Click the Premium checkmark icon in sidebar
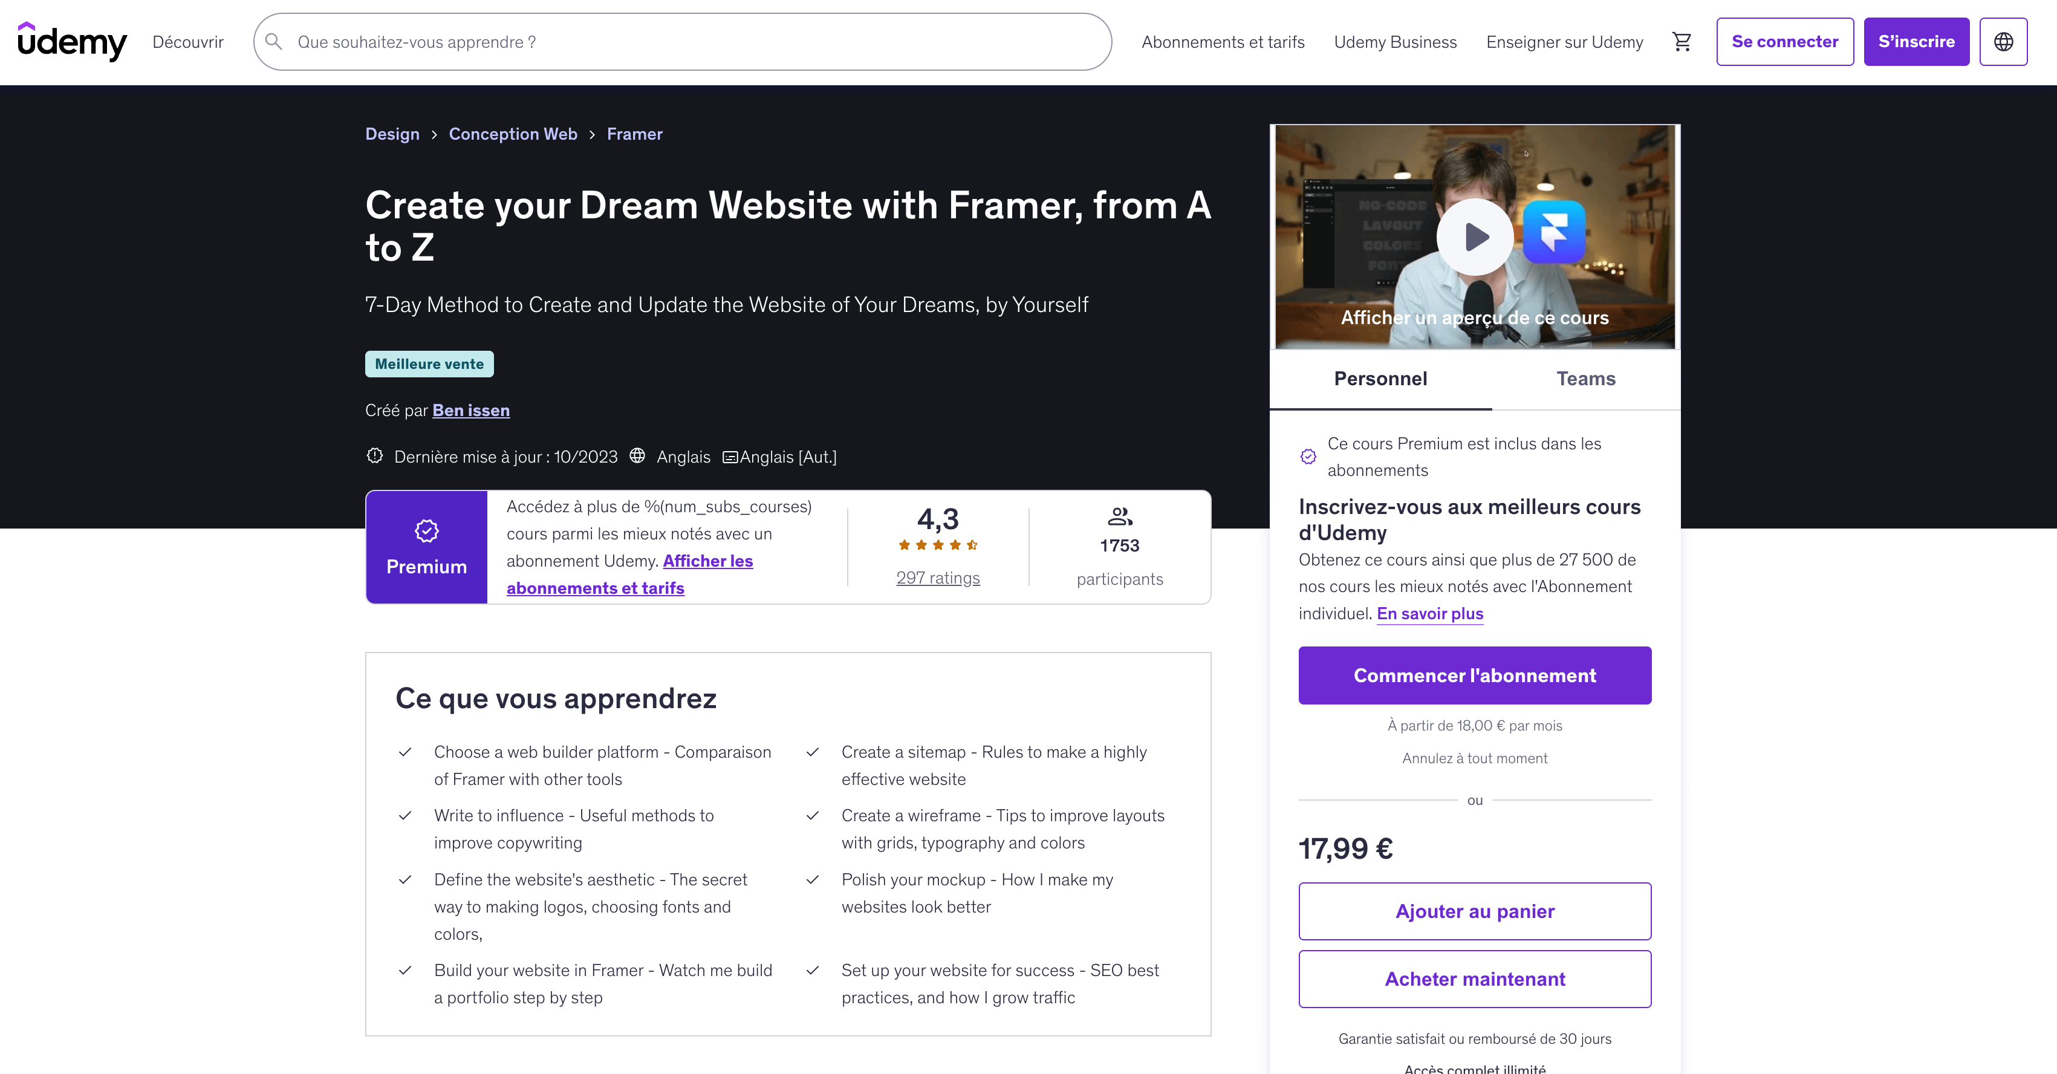Screen dimensions: 2057x1074 pos(1308,456)
